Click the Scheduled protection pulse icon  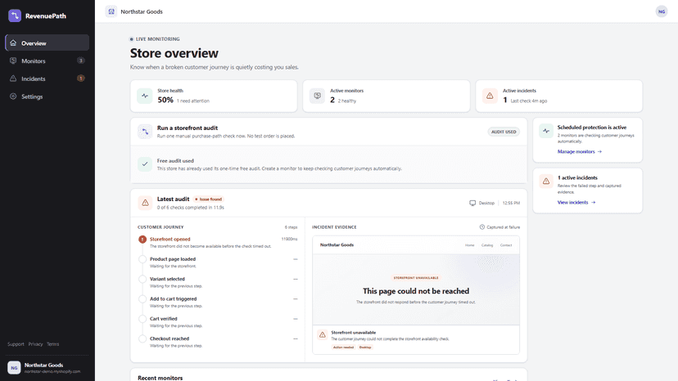546,131
